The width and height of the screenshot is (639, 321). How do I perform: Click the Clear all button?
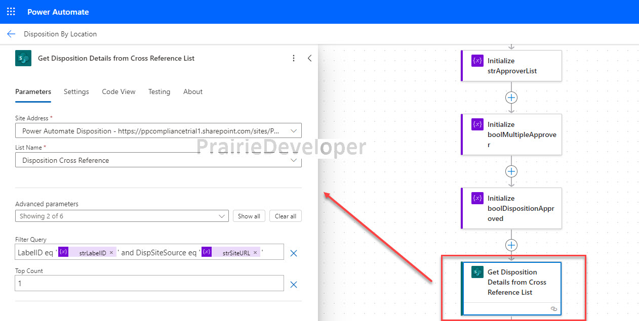coord(286,216)
